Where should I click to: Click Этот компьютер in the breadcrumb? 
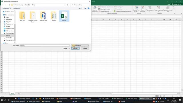(19, 5)
